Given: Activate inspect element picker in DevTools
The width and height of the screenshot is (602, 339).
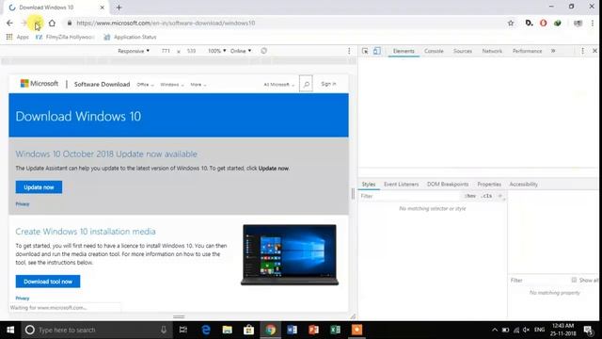Looking at the screenshot, I should 365,51.
